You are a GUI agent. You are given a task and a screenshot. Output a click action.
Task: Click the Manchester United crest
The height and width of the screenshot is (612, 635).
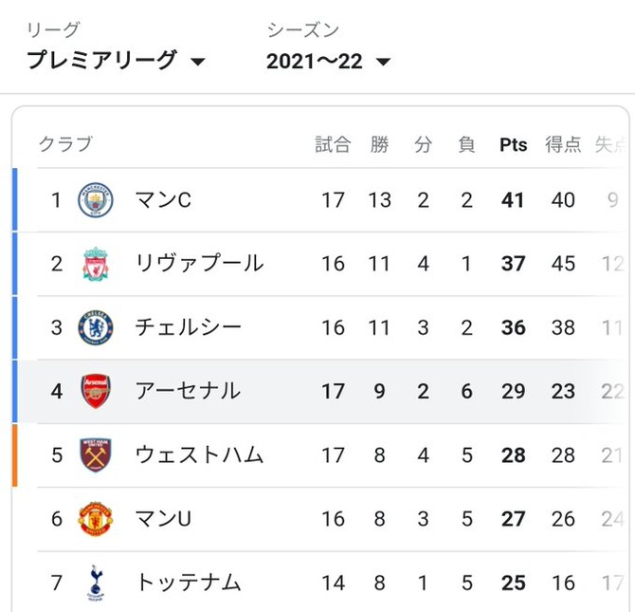[x=96, y=519]
